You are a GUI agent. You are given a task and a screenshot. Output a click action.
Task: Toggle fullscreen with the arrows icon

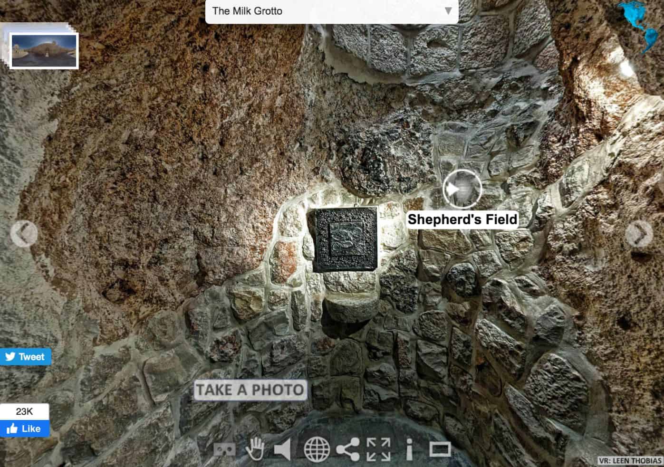tap(378, 449)
